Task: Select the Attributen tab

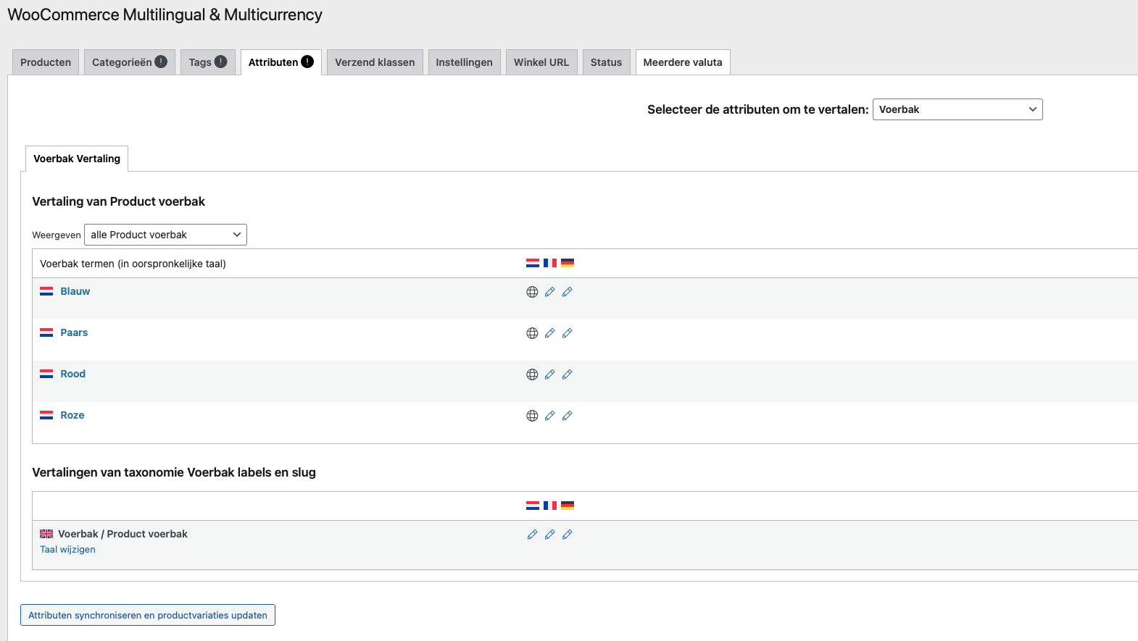Action: (x=281, y=62)
